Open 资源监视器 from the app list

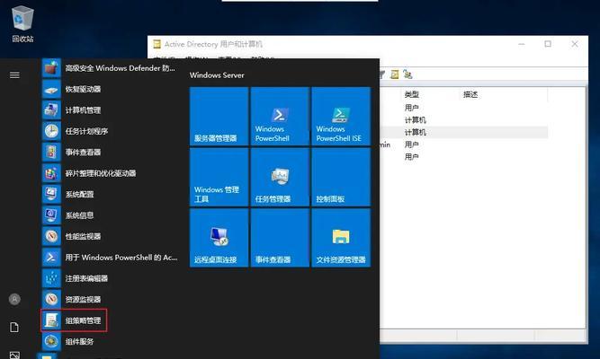(110, 300)
